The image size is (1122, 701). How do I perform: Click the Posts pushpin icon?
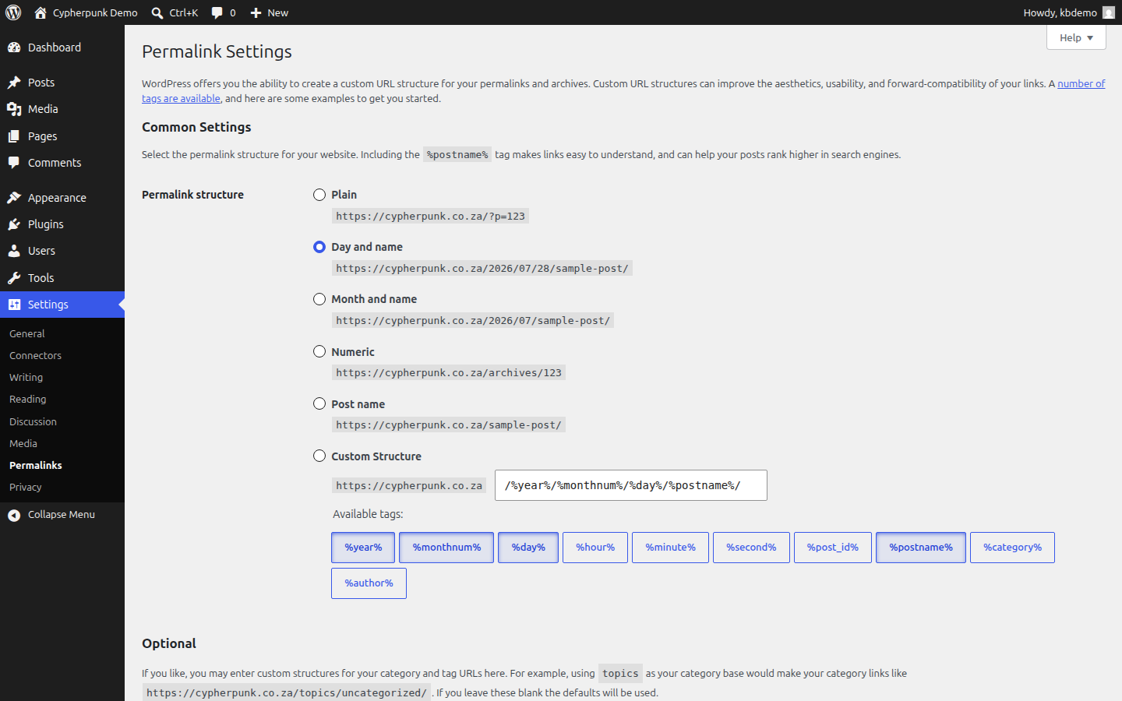click(x=14, y=83)
